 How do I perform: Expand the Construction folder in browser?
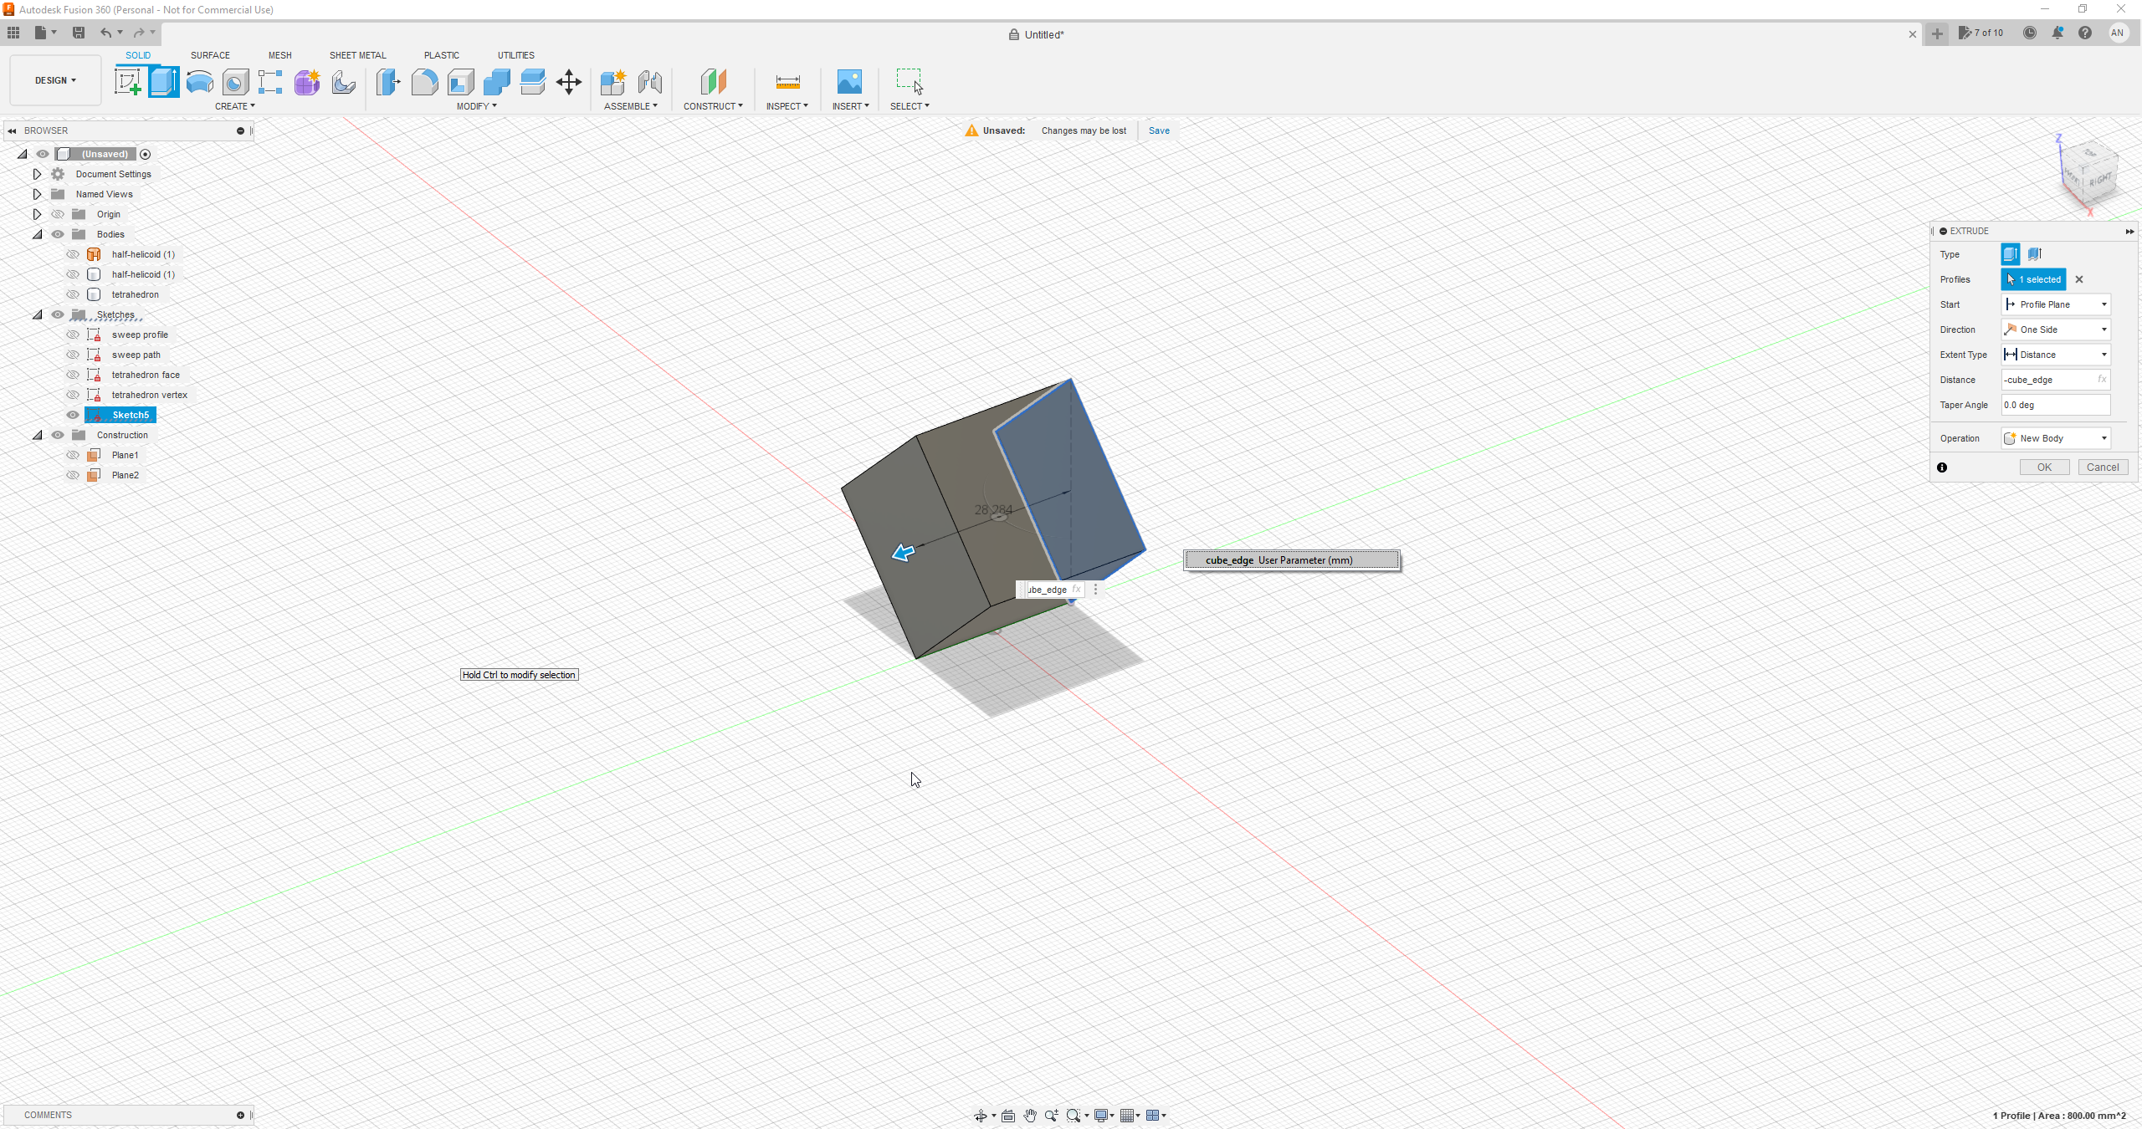(34, 435)
